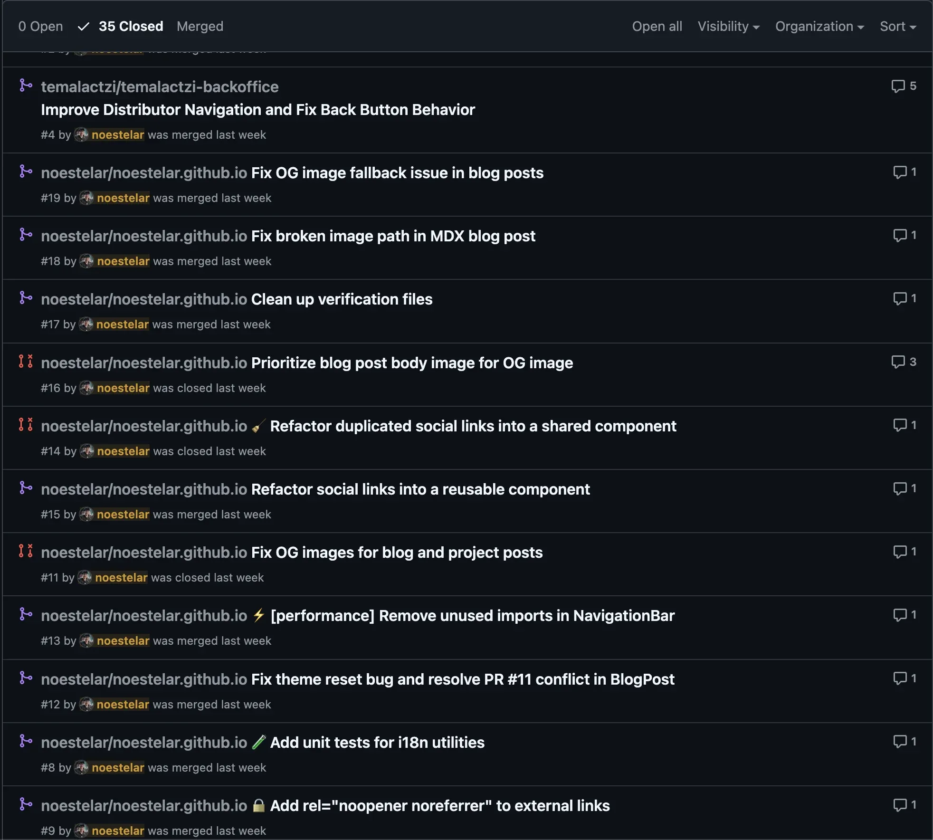The height and width of the screenshot is (840, 933).
Task: Click closed PR icon for Fix OG images for blog
Action: click(x=26, y=551)
